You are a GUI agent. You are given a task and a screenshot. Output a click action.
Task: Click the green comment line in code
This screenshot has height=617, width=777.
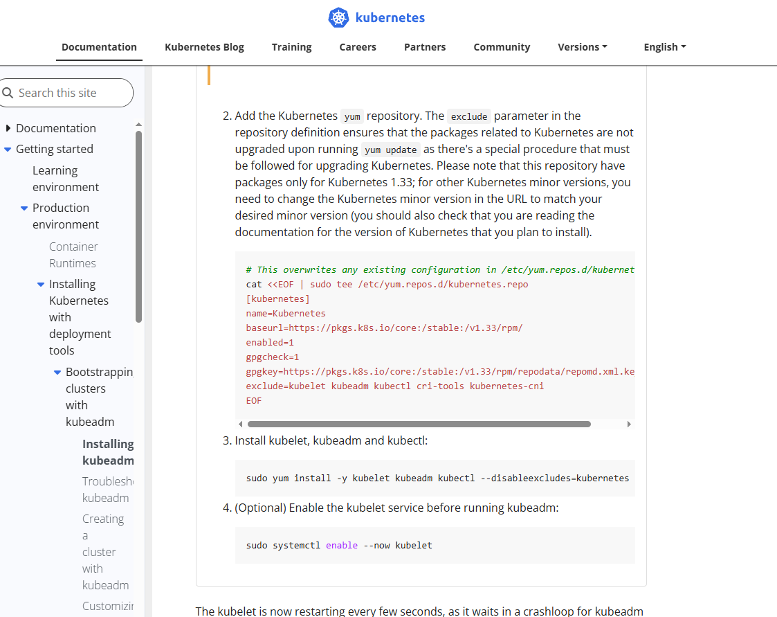(440, 270)
